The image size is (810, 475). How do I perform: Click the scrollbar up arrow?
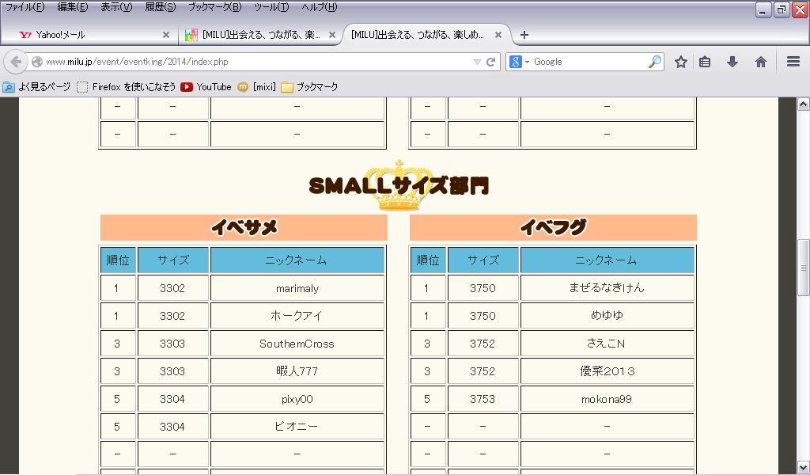coord(803,104)
